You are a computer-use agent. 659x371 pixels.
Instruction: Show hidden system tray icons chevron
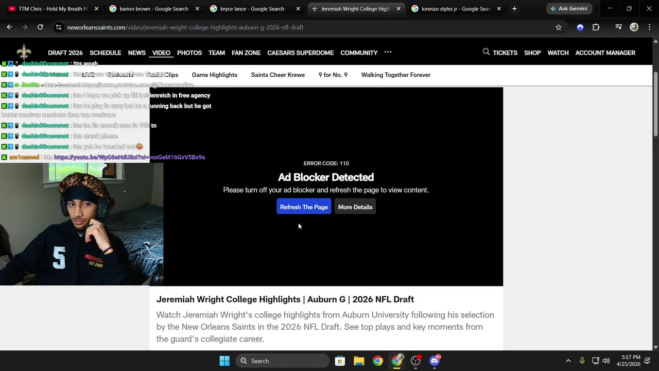coord(568,361)
